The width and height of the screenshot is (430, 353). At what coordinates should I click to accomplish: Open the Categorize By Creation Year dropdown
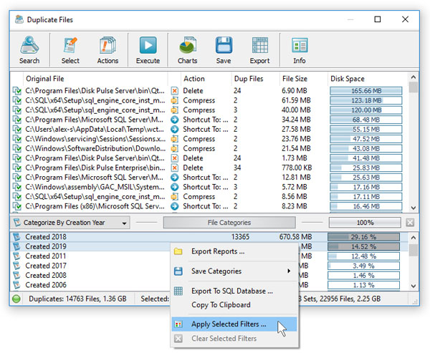pyautogui.click(x=70, y=223)
